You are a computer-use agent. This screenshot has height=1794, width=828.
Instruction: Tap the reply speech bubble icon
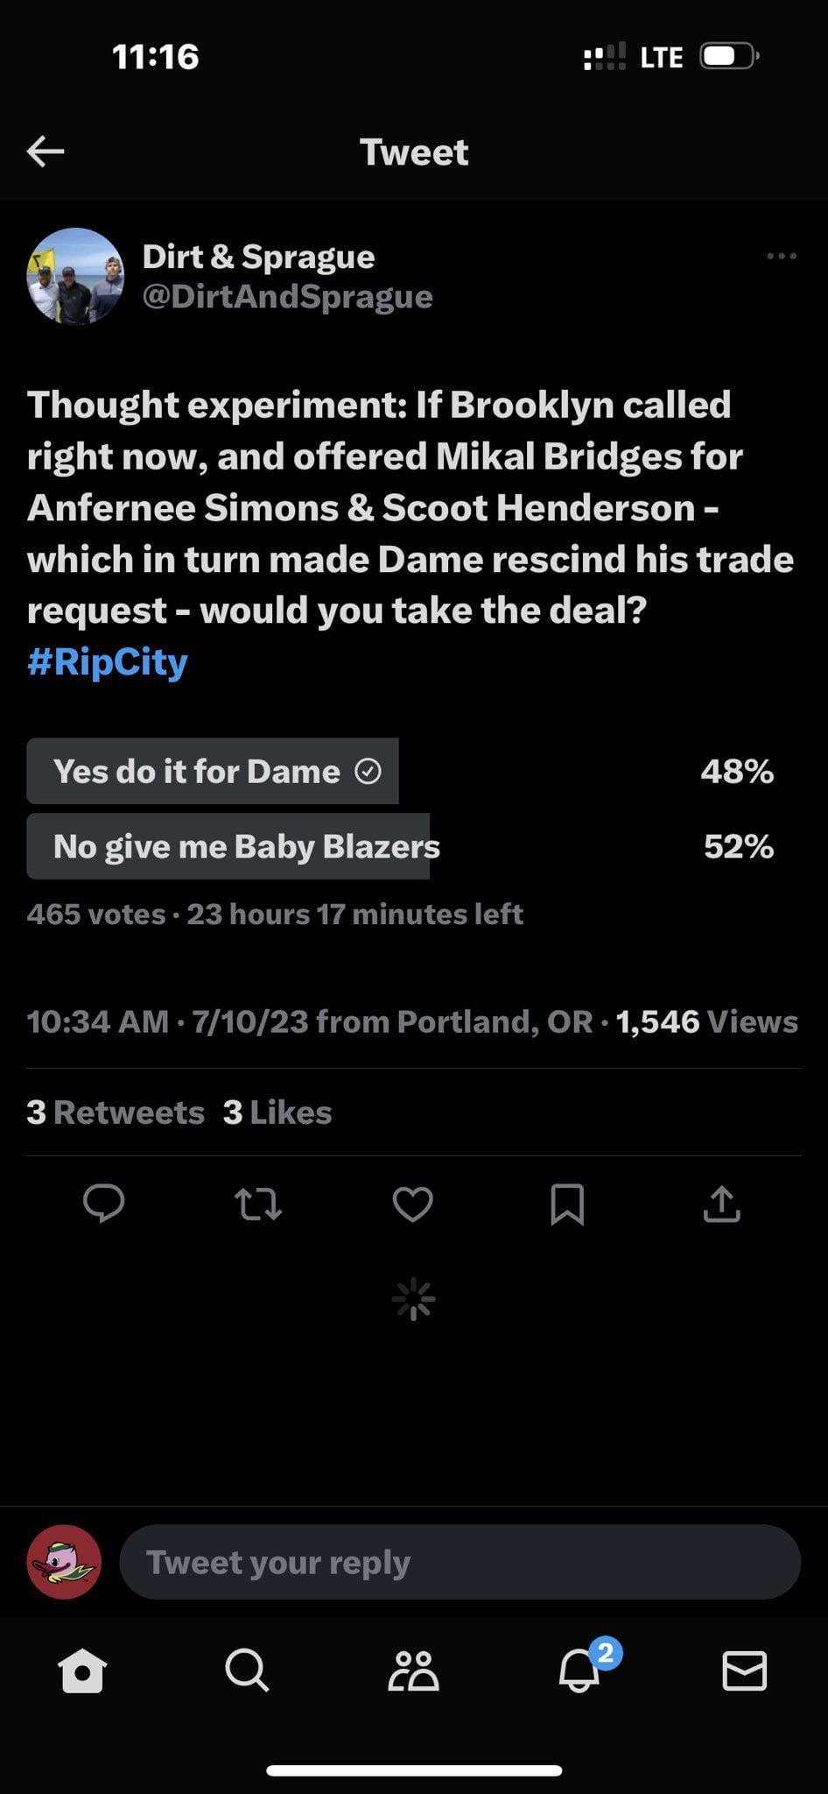click(104, 1204)
